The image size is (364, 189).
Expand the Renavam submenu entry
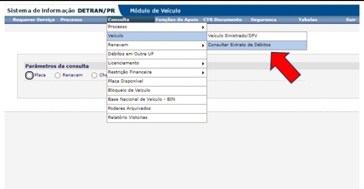pos(157,45)
